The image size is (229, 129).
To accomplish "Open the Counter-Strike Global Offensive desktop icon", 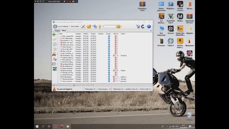I will (x=180, y=30).
